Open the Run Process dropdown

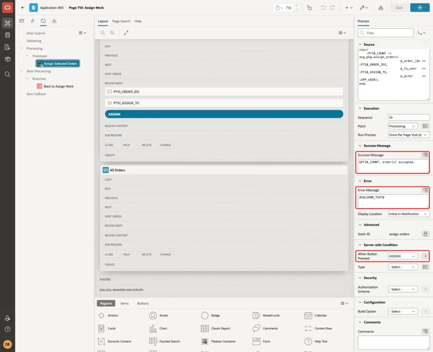click(x=409, y=135)
